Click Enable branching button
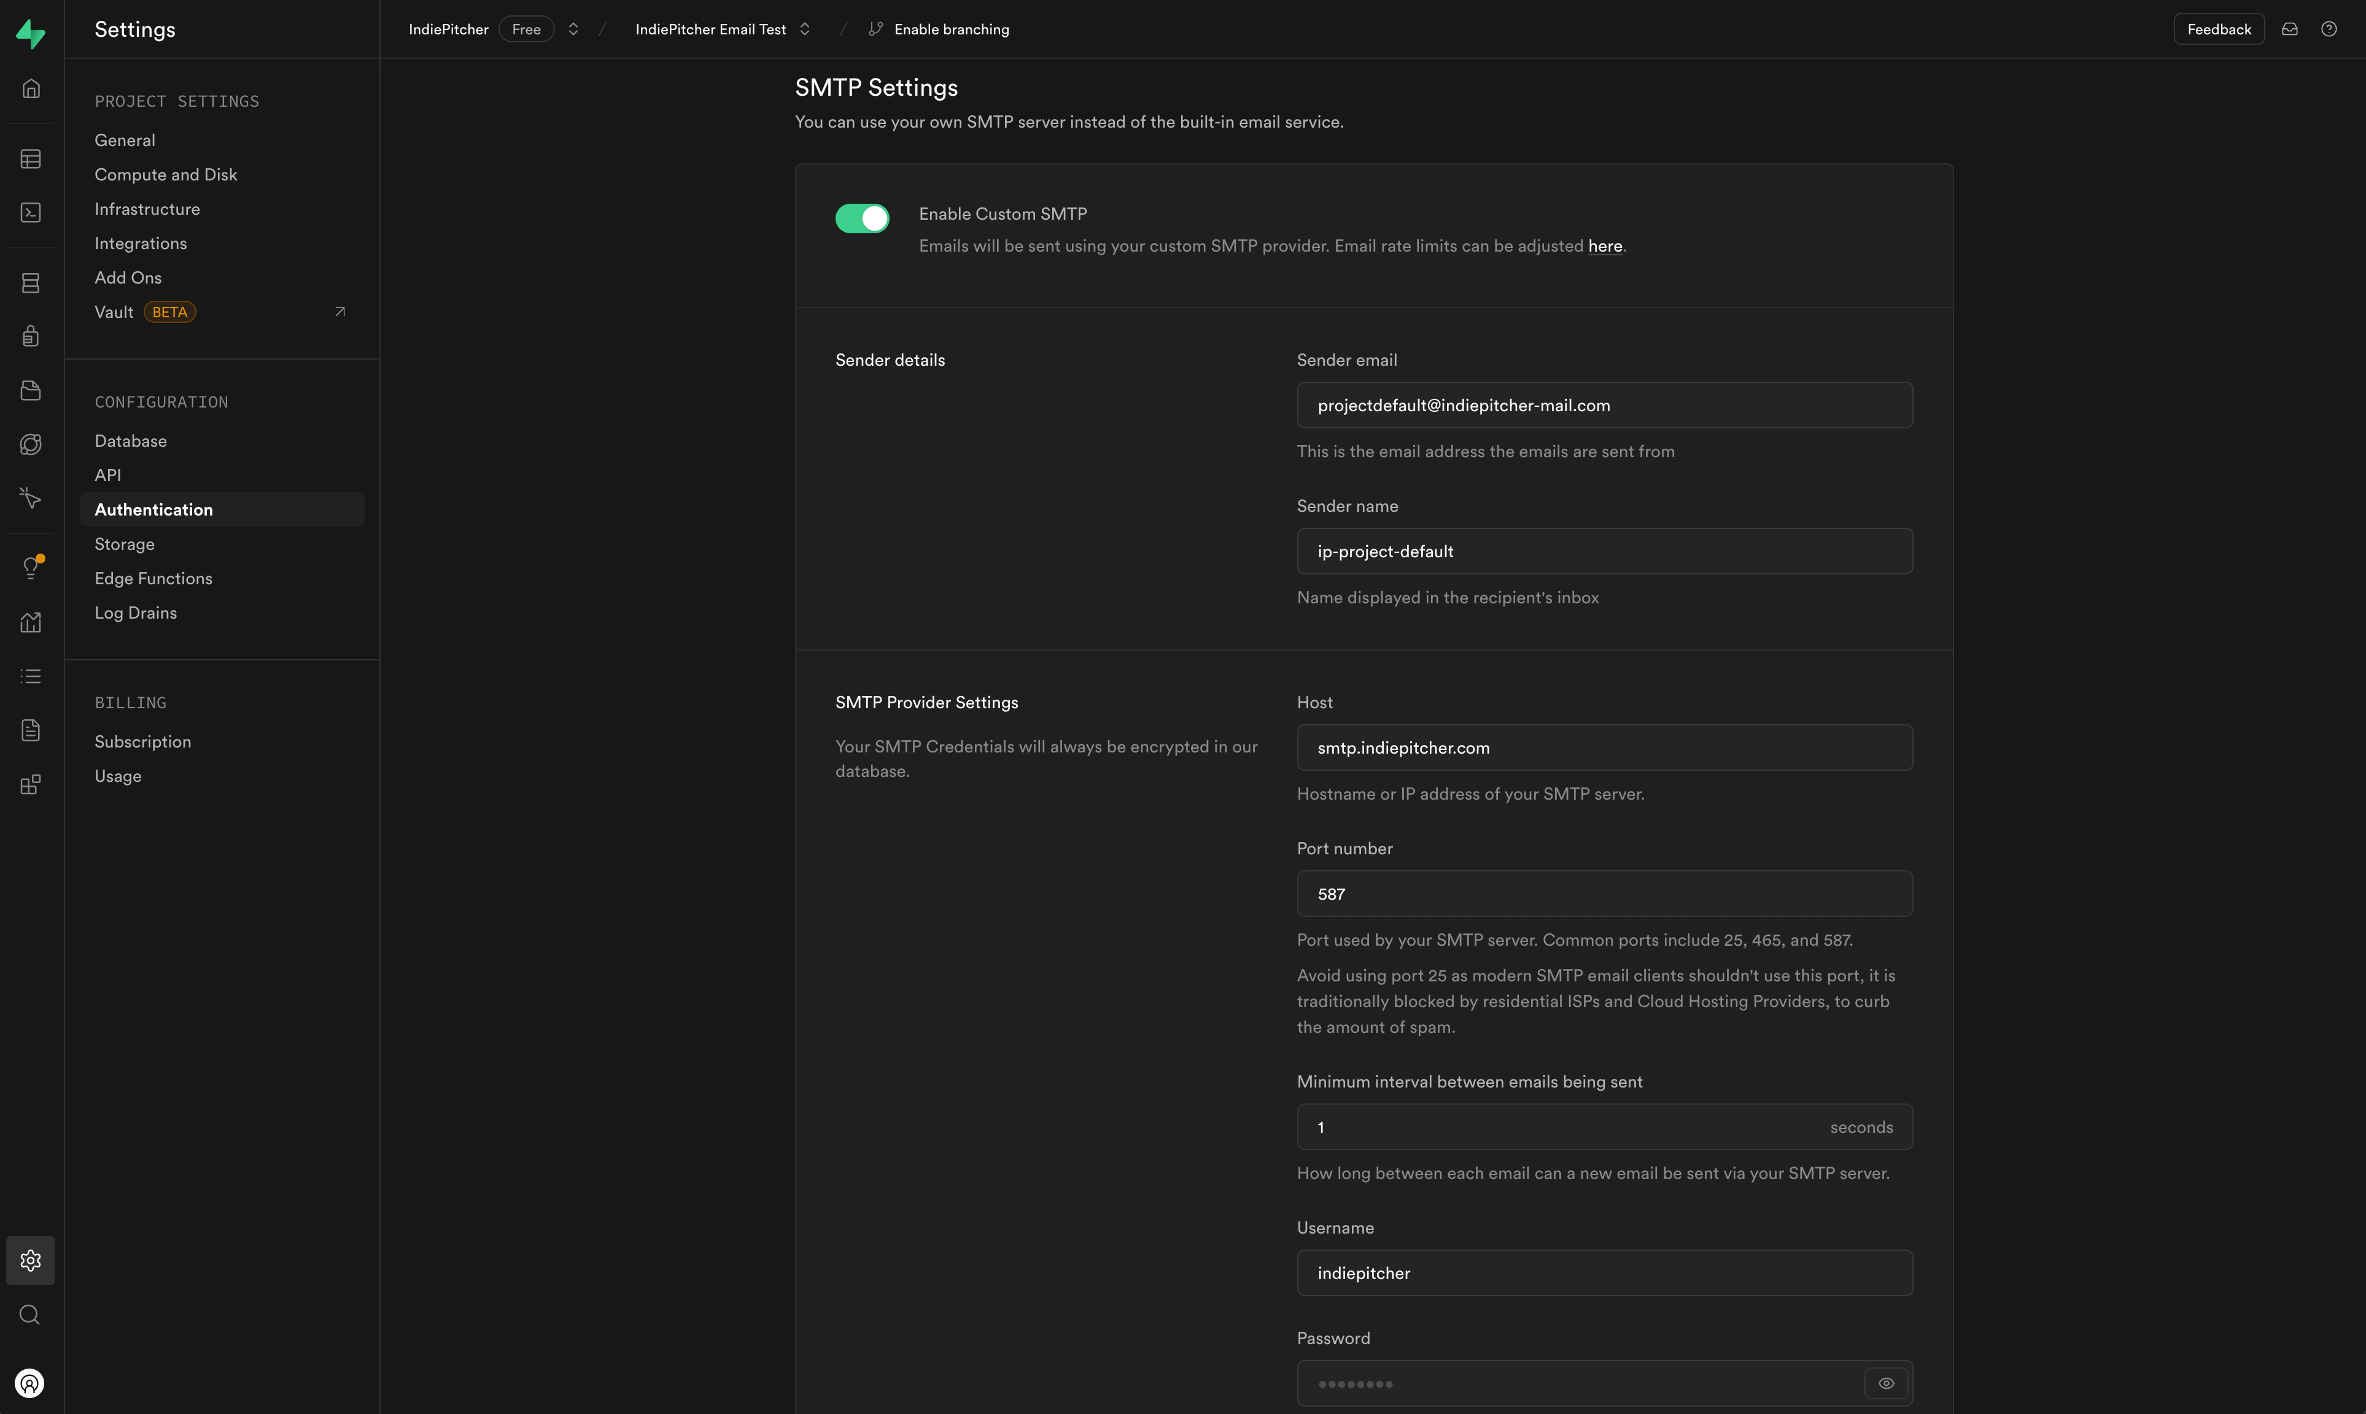2366x1414 pixels. pos(951,29)
